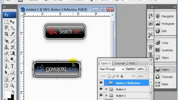Open the Navigator panel
This screenshot has height=100, width=178.
(165, 16)
